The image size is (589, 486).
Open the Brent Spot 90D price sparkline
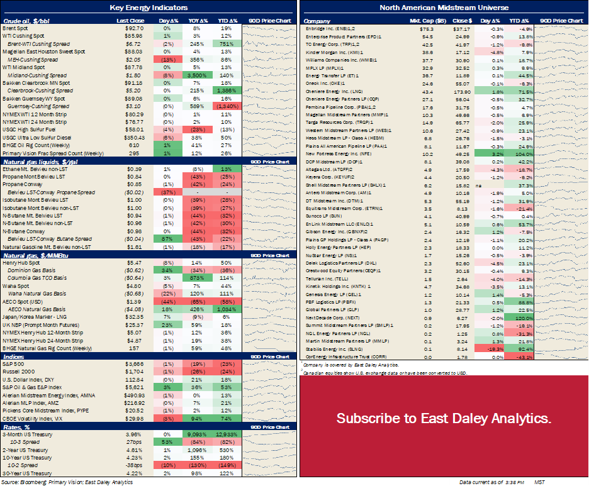click(269, 28)
